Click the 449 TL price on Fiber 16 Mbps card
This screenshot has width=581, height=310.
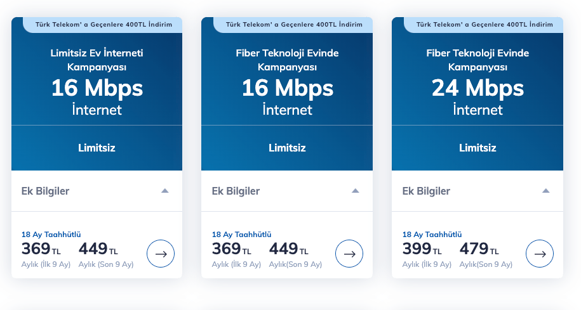pyautogui.click(x=289, y=249)
